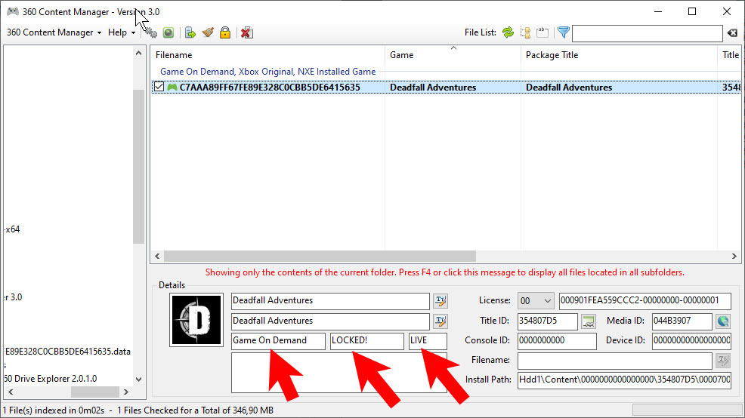Click the 'ab' rename folder icon
Screen dimensions: 745x418
click(x=542, y=32)
